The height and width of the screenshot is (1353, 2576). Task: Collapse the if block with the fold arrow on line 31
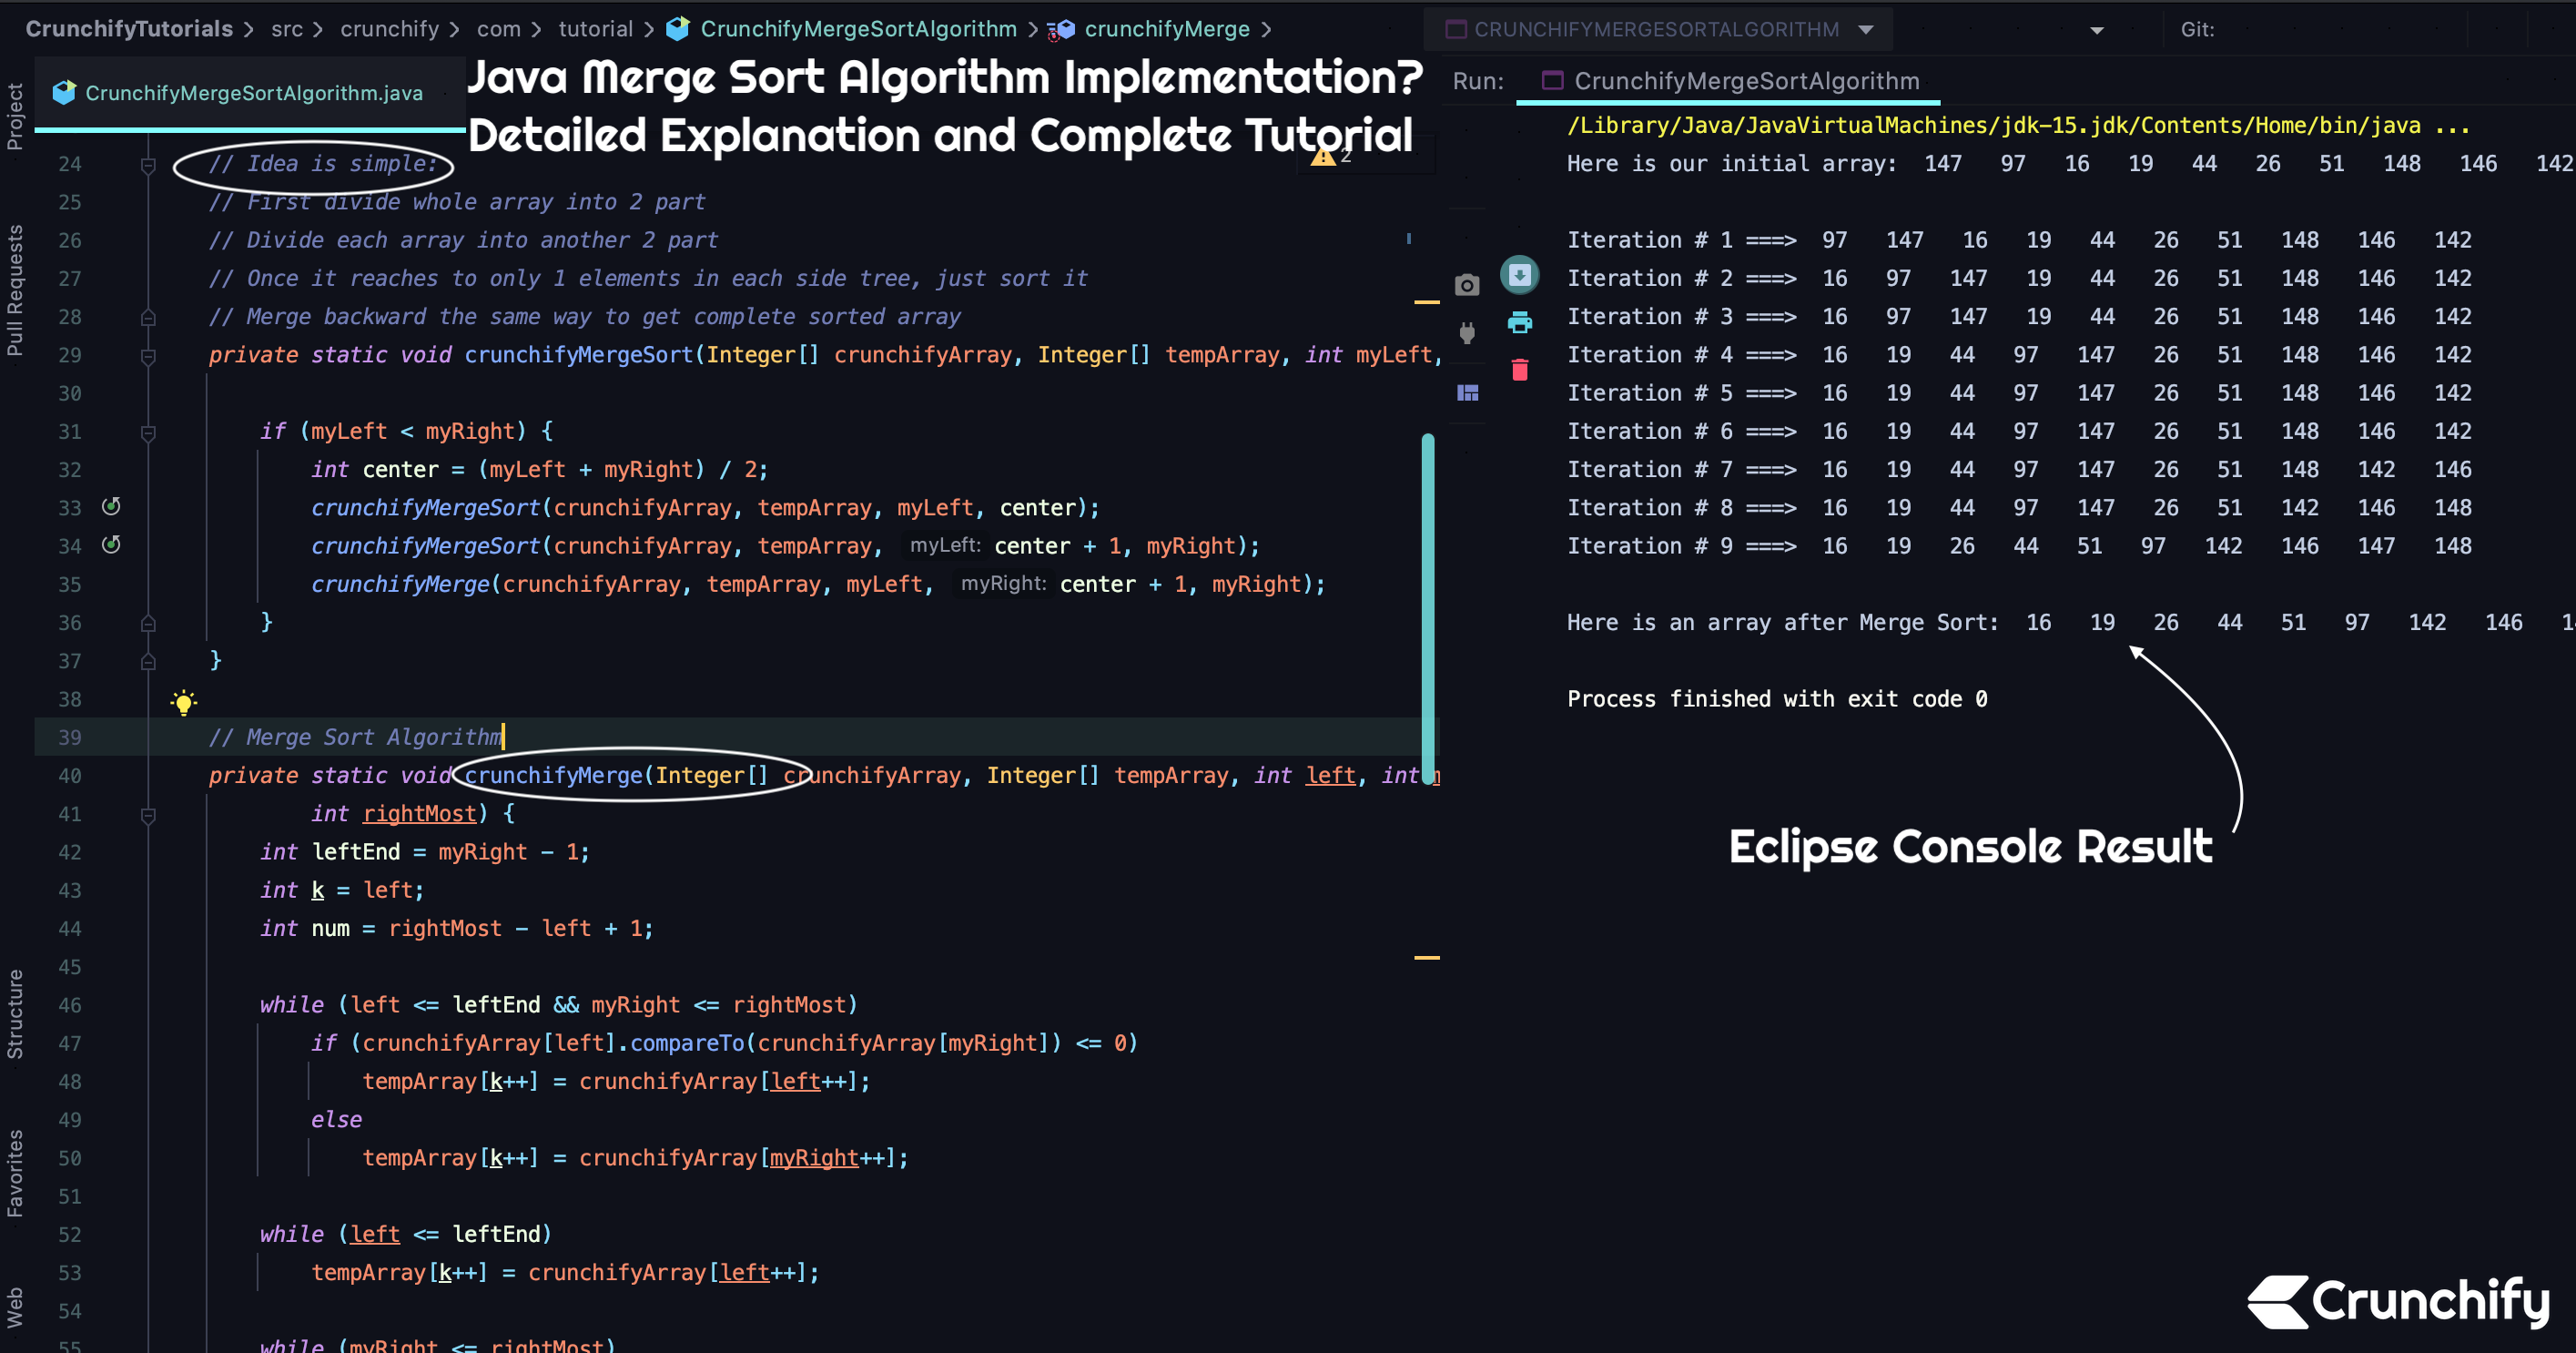tap(148, 433)
